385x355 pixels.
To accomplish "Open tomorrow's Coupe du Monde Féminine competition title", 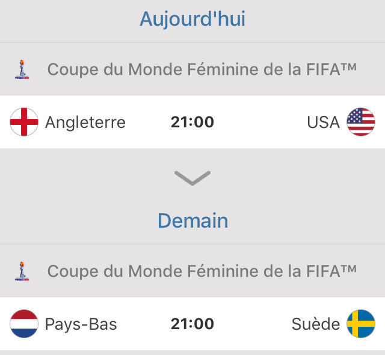I will click(202, 271).
